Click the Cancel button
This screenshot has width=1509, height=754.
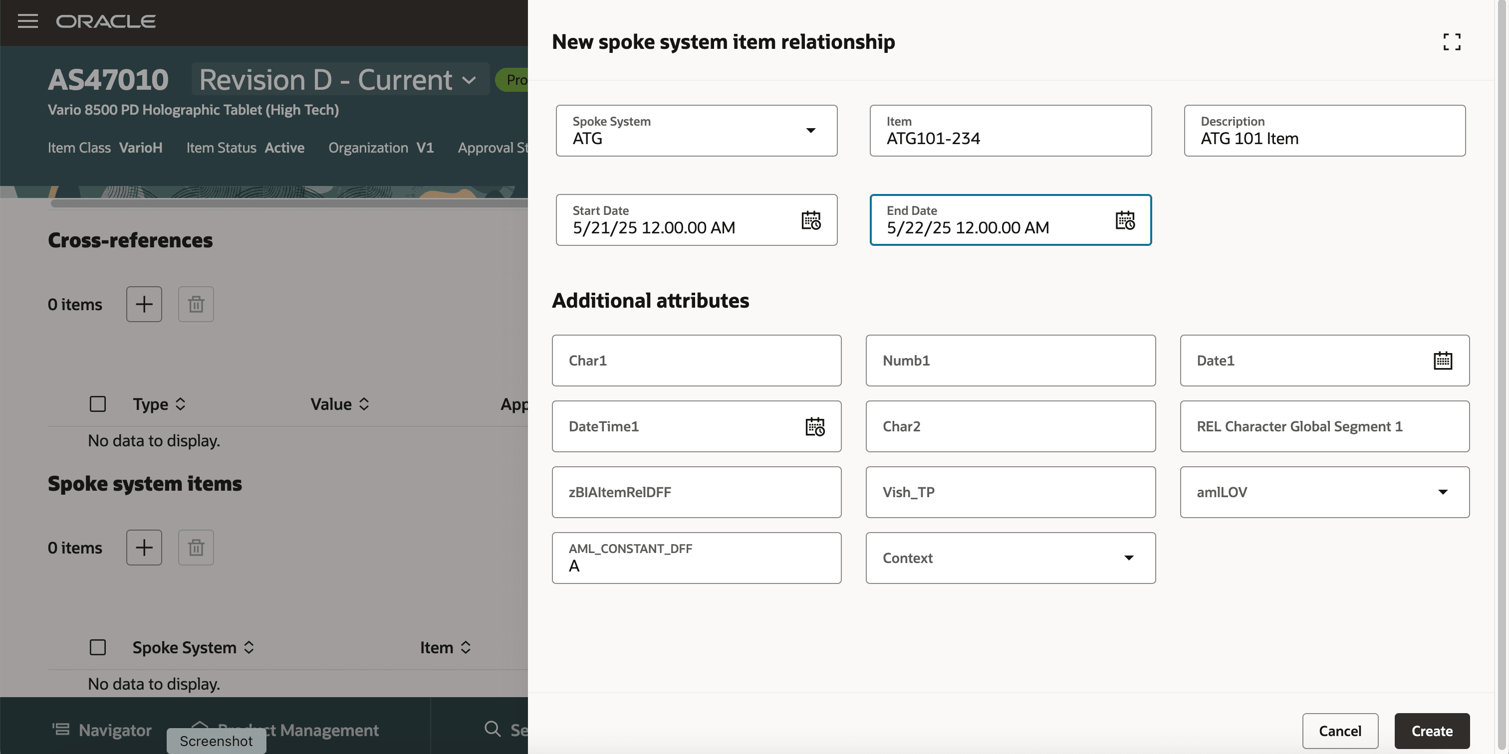[1340, 731]
